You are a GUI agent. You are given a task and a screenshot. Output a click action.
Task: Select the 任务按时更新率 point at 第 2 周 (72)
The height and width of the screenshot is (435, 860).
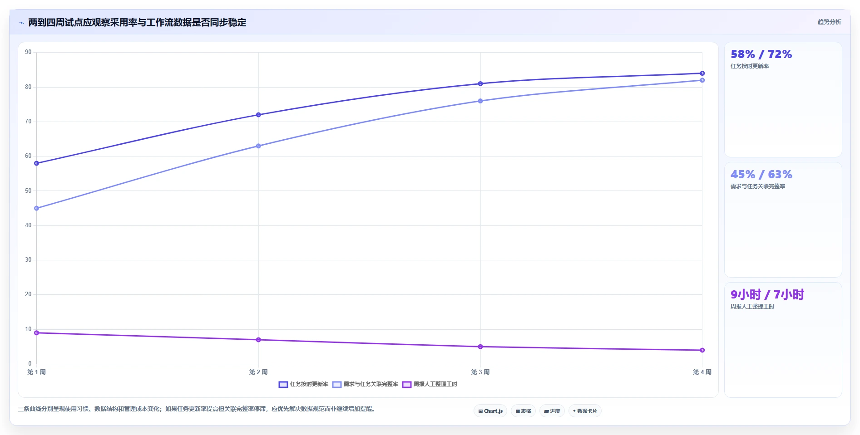[258, 115]
